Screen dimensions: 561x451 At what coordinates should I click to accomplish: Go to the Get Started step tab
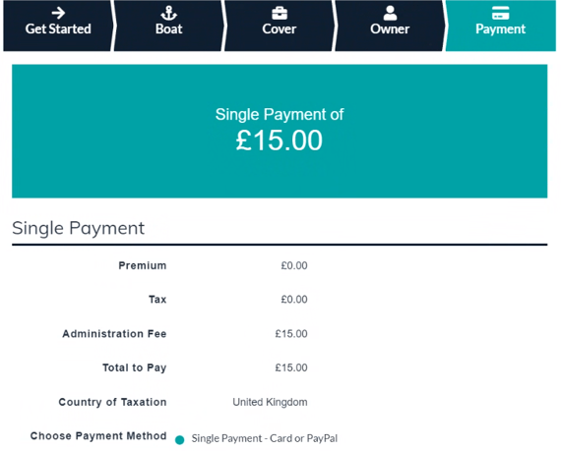(x=58, y=26)
